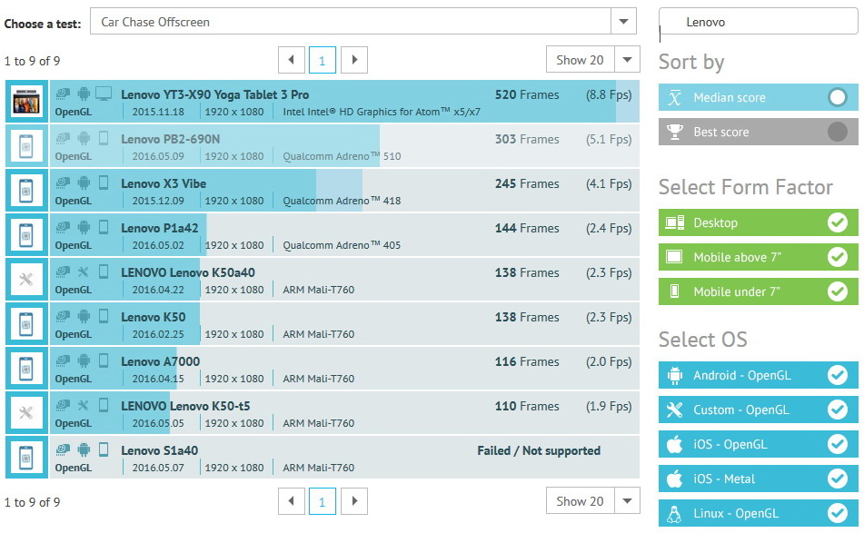The width and height of the screenshot is (864, 533).
Task: Click the GPU icon in the Lenovo A7000 row
Action: (63, 360)
